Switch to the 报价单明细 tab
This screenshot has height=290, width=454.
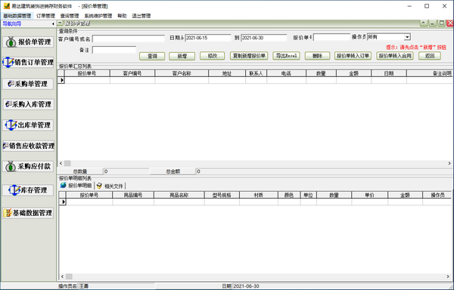click(76, 186)
